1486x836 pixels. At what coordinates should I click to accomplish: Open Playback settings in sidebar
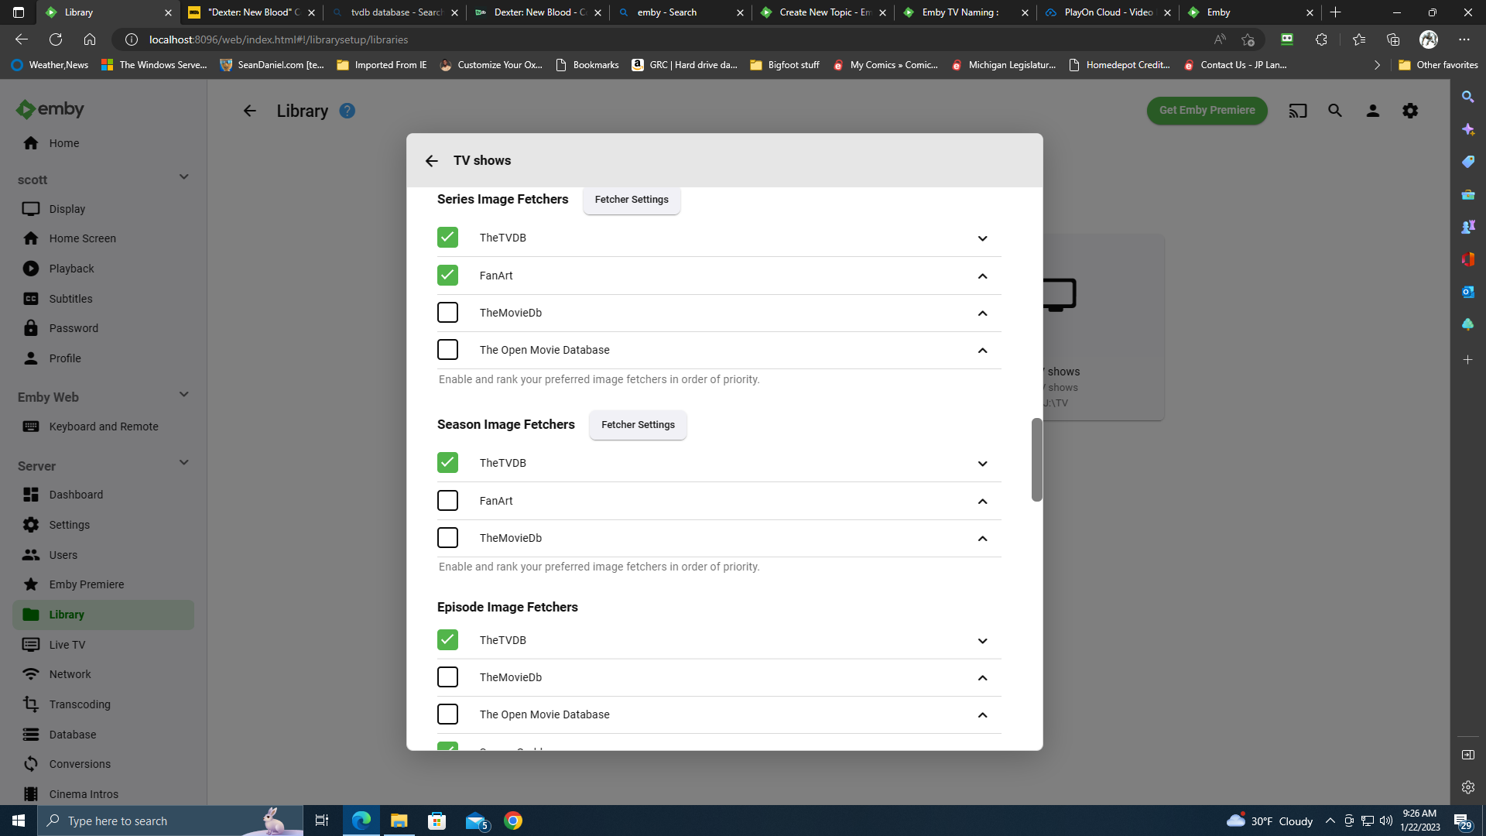point(103,269)
